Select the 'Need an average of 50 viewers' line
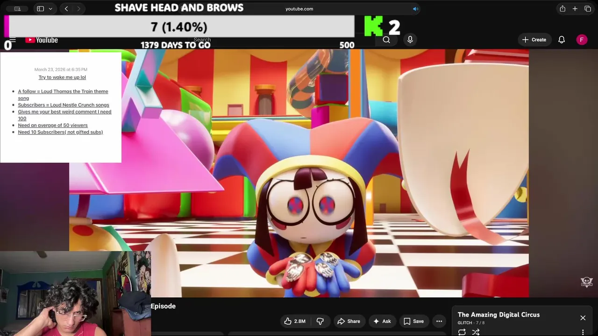Image resolution: width=598 pixels, height=336 pixels. pos(53,126)
